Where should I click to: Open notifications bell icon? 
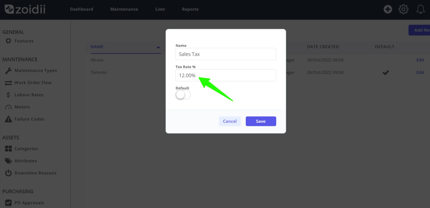pyautogui.click(x=421, y=9)
